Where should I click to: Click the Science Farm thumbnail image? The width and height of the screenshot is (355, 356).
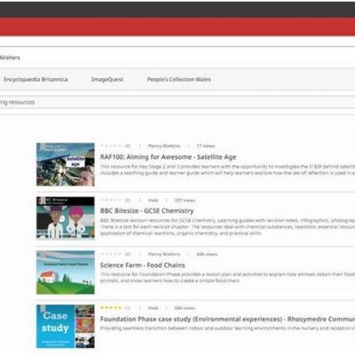[66, 273]
